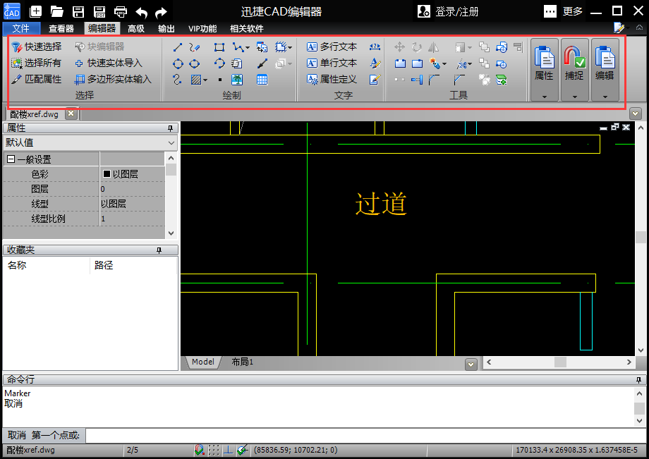
Task: Click the undo arrow icon
Action: point(142,11)
